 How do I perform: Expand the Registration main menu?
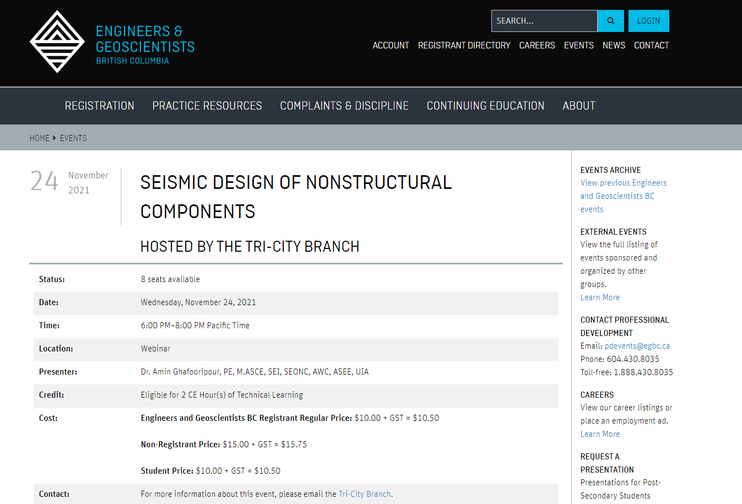pos(99,106)
